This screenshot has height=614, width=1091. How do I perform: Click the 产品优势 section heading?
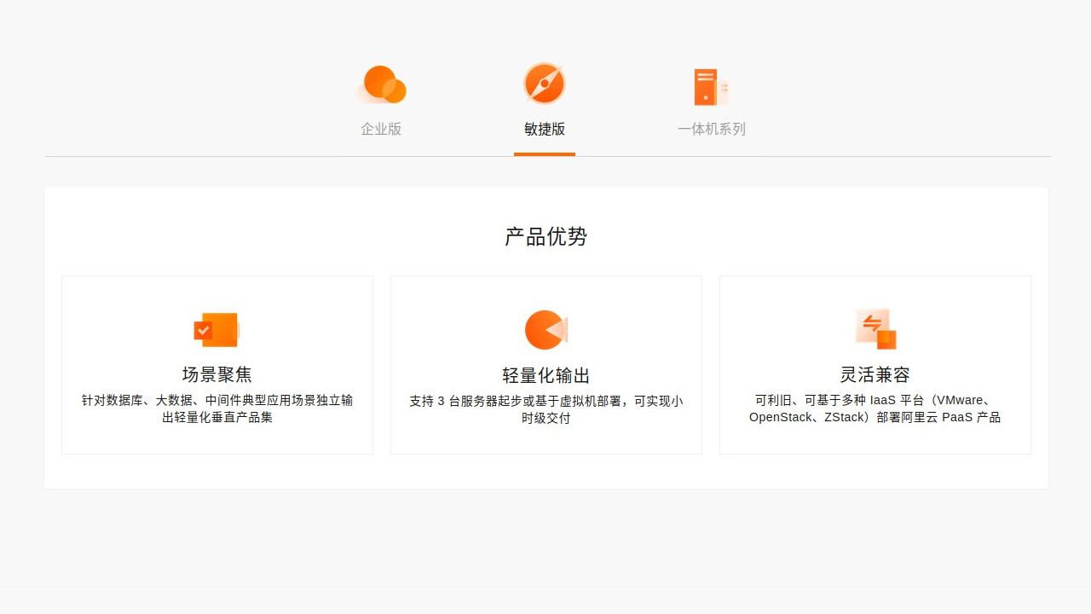pos(546,237)
